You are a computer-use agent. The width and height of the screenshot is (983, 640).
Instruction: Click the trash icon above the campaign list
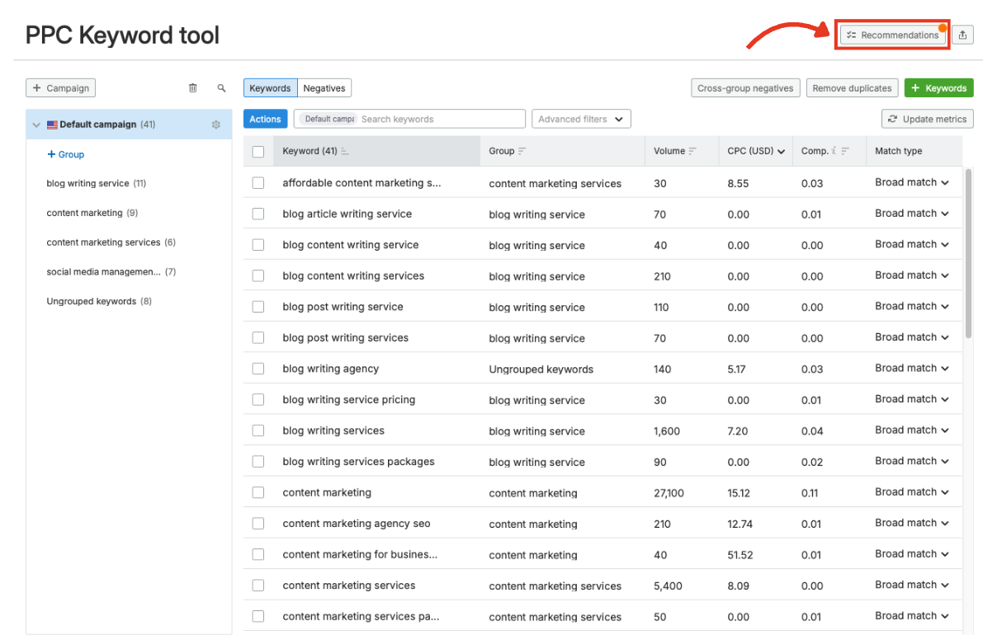pyautogui.click(x=193, y=87)
